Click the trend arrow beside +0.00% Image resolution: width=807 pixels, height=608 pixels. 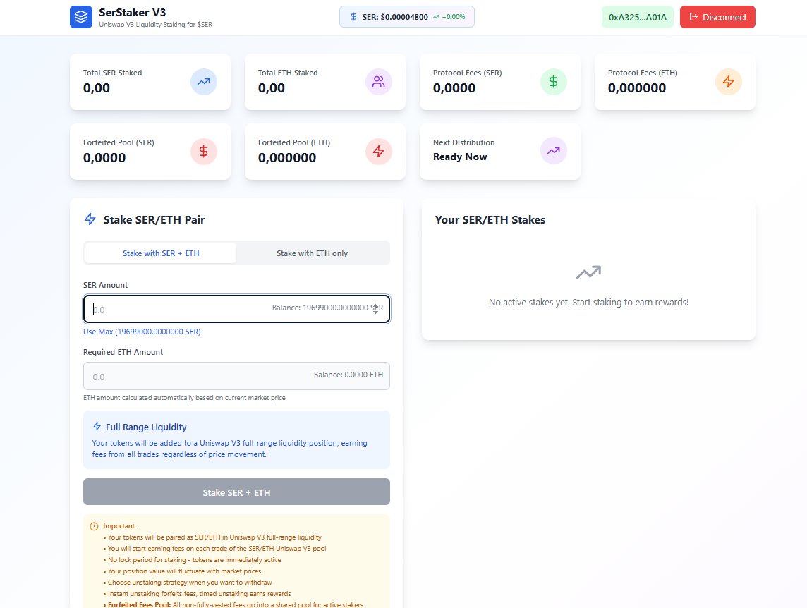436,17
